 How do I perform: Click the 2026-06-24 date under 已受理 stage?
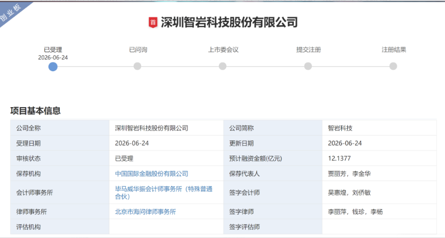53,58
